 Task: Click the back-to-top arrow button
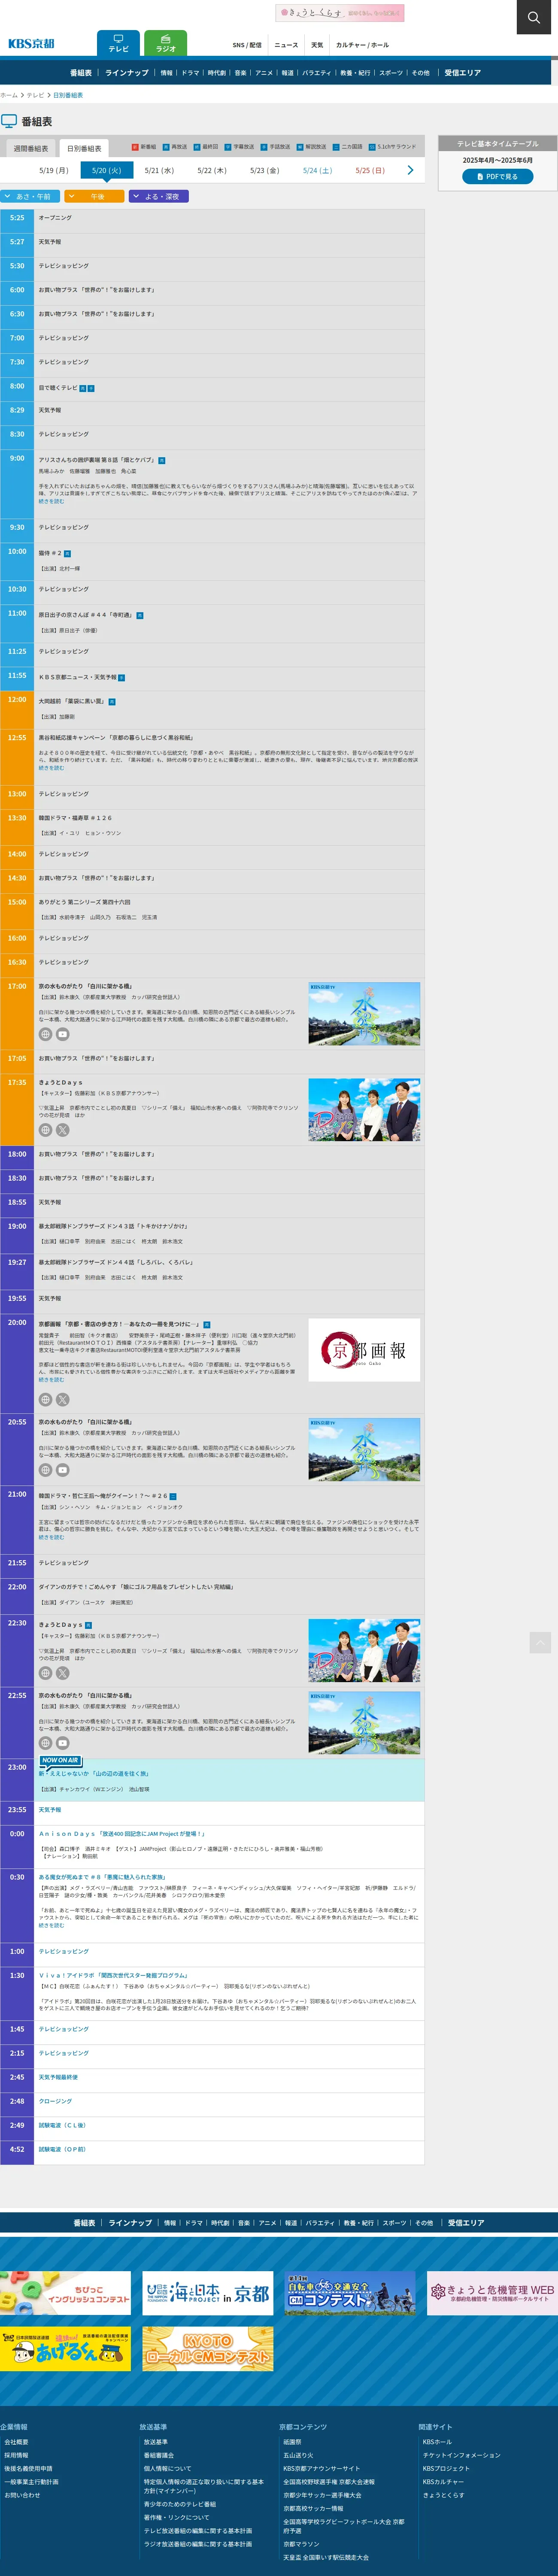click(540, 1642)
